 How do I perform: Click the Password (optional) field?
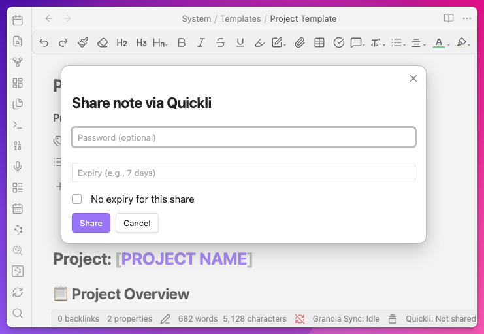244,137
